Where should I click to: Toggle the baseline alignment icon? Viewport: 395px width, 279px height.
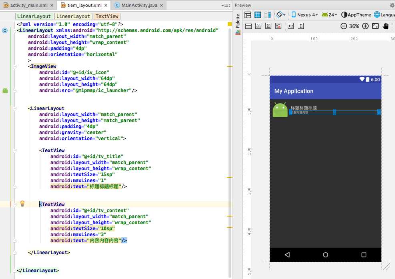pyautogui.click(x=258, y=26)
